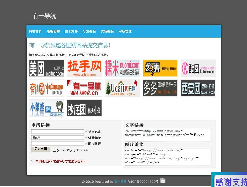Click the 小笨熊 xbBear.com logo

pos(46,108)
